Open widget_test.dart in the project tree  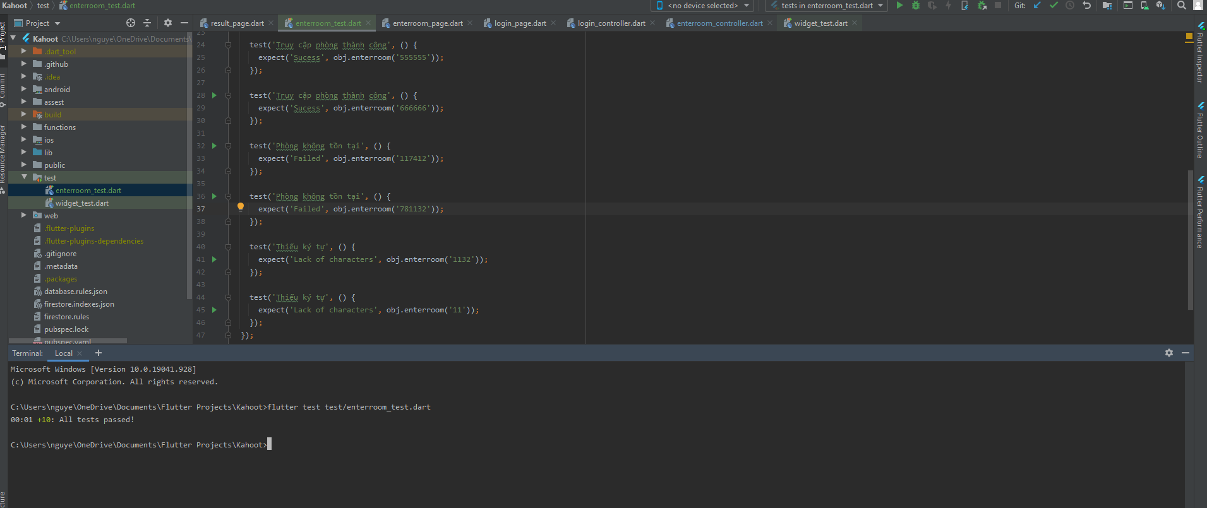82,203
